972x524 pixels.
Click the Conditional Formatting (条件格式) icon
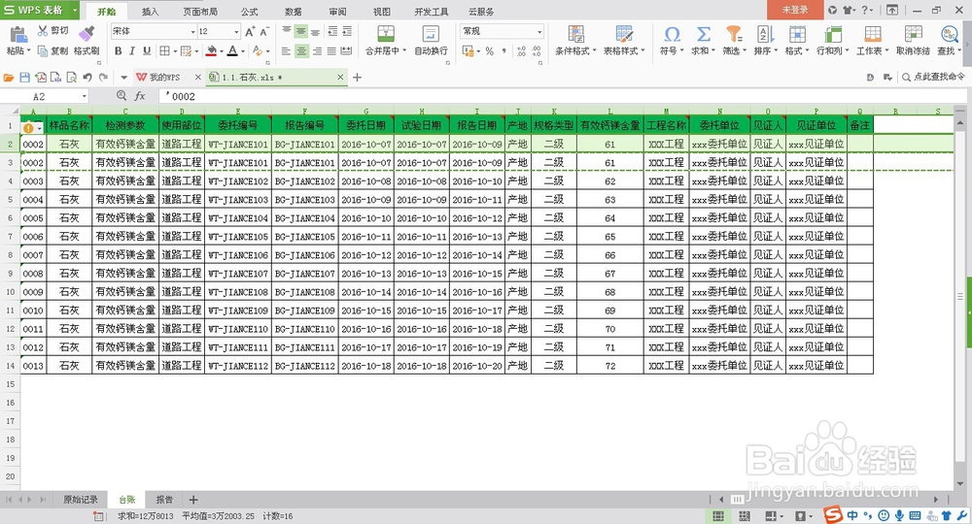[x=575, y=33]
